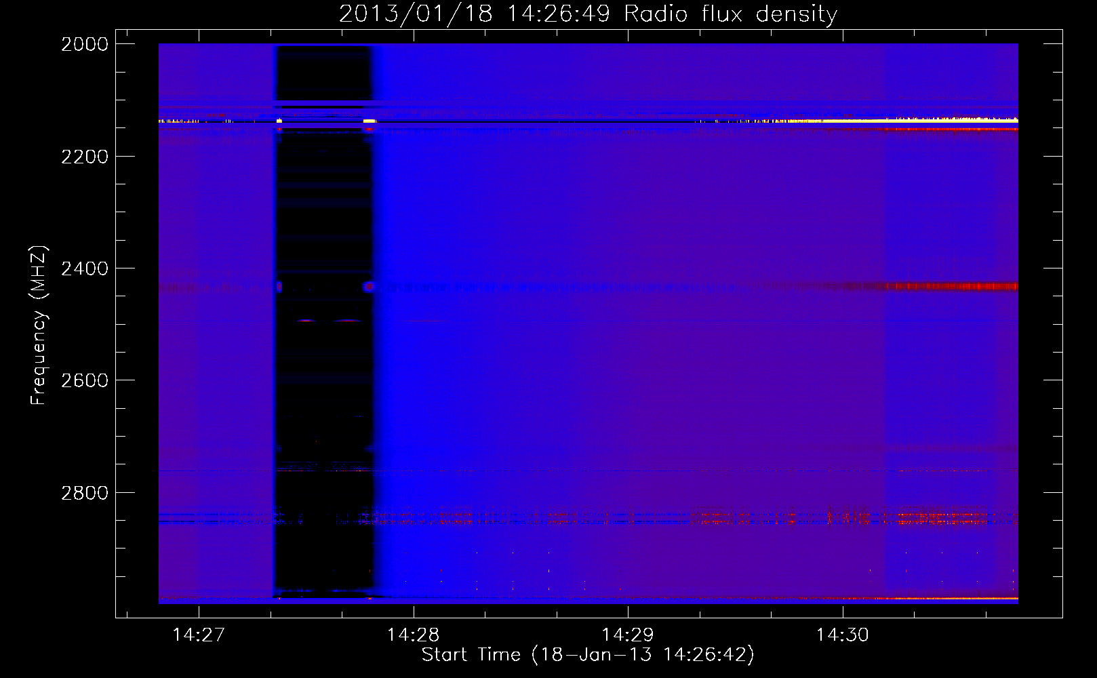The width and height of the screenshot is (1097, 678).
Task: Click the 2000 frequency axis label
Action: tap(85, 44)
